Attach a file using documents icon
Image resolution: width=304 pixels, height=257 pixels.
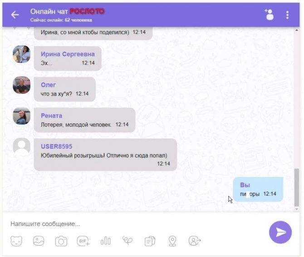150,241
